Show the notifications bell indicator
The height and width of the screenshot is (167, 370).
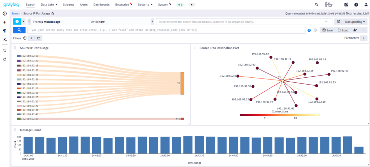[192, 4]
